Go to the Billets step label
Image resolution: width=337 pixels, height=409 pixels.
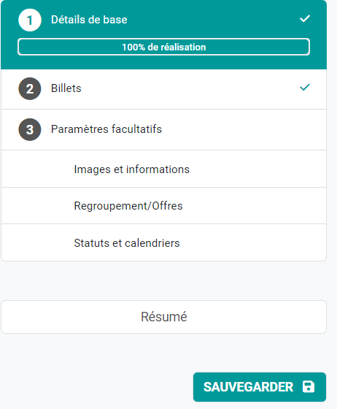[66, 88]
